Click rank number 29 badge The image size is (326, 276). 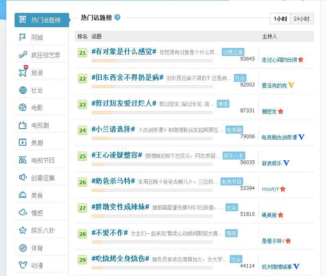click(x=82, y=260)
